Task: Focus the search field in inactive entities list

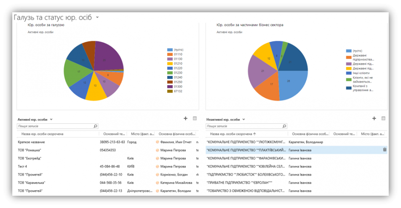Action: [243, 126]
